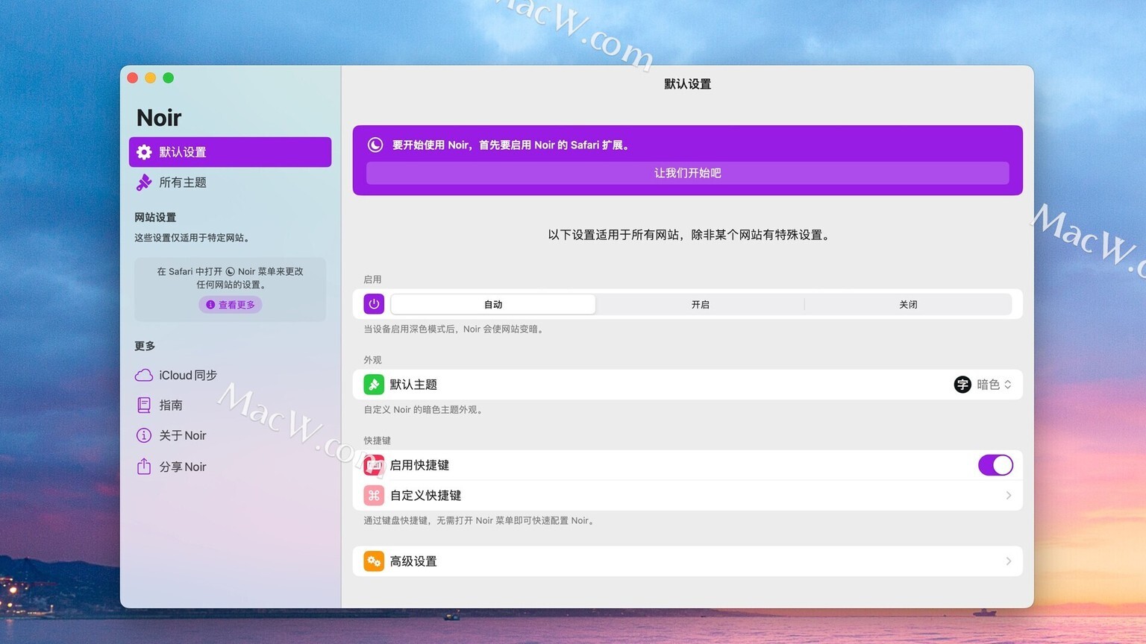
Task: Click the green 默认主题 brush icon
Action: tap(374, 385)
